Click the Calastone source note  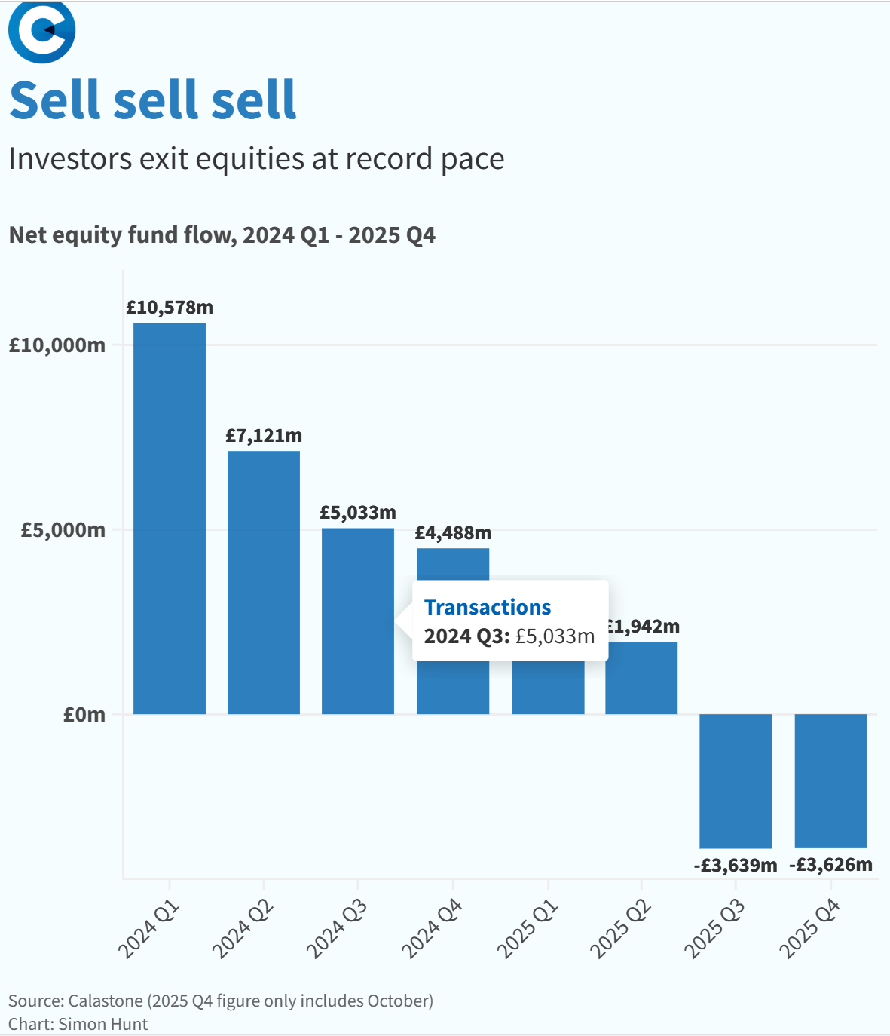pyautogui.click(x=221, y=1001)
